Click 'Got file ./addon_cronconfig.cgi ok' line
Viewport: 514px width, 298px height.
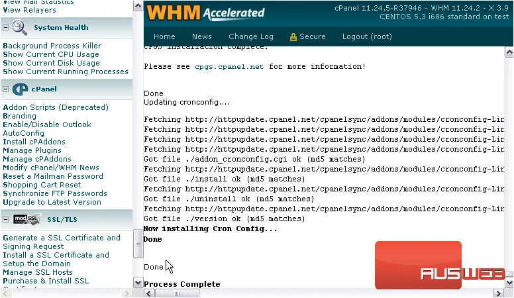click(x=254, y=160)
